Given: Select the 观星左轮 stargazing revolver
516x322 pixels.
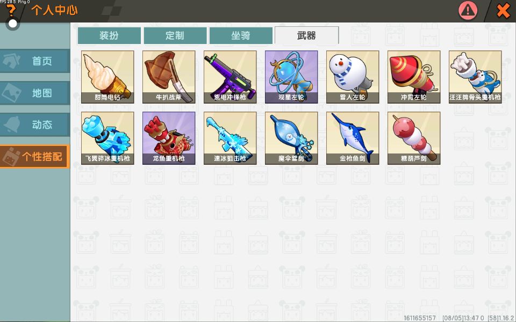Looking at the screenshot, I should click(291, 77).
